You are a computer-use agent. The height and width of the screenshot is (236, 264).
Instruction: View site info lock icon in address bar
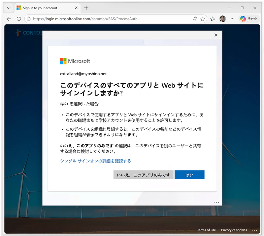pos(29,19)
